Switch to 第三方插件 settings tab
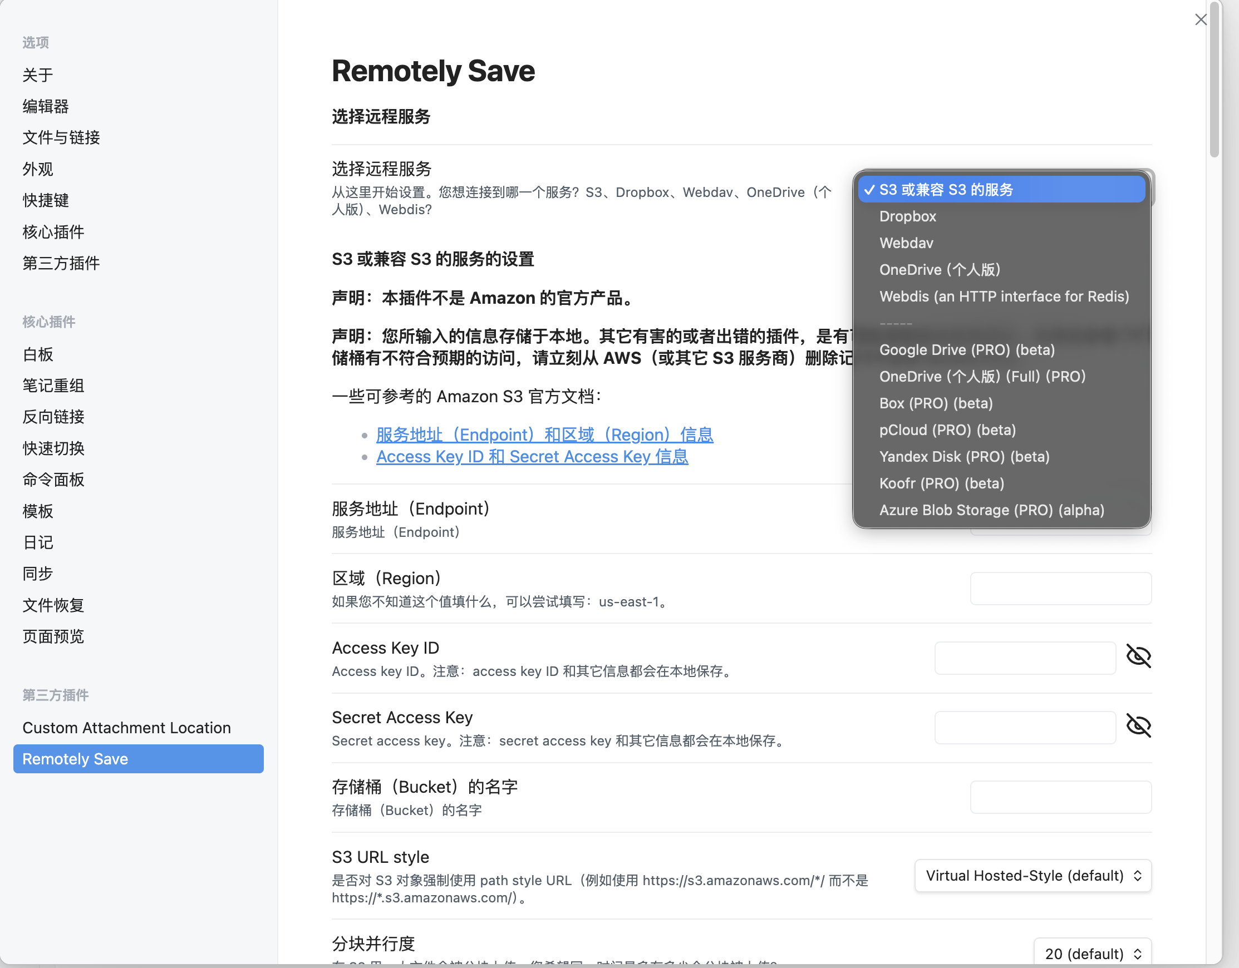 pos(61,263)
